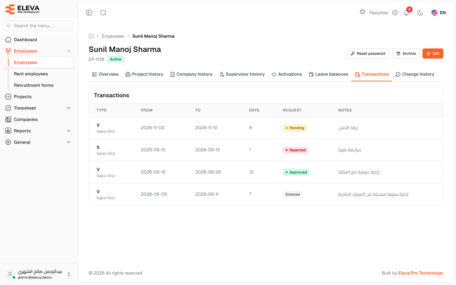The height and width of the screenshot is (285, 456).
Task: Open the EN language selector
Action: click(439, 13)
